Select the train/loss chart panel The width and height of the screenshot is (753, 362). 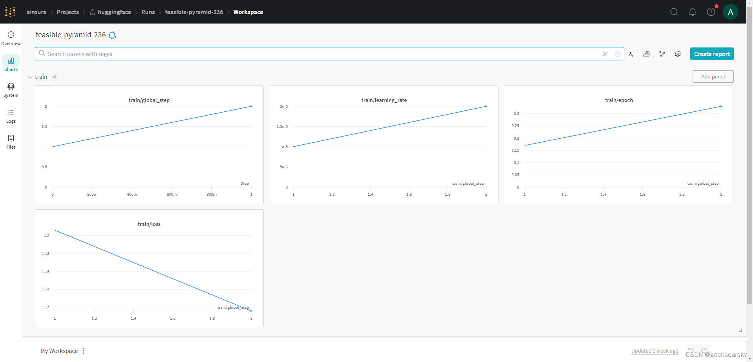pos(149,268)
